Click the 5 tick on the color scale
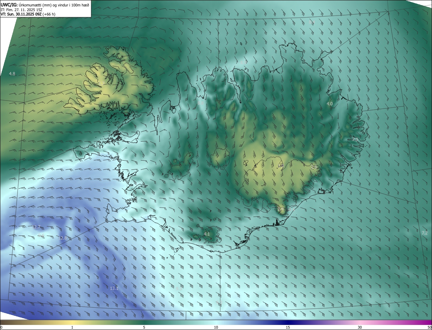Image resolution: width=432 pixels, height=330 pixels. (x=144, y=328)
